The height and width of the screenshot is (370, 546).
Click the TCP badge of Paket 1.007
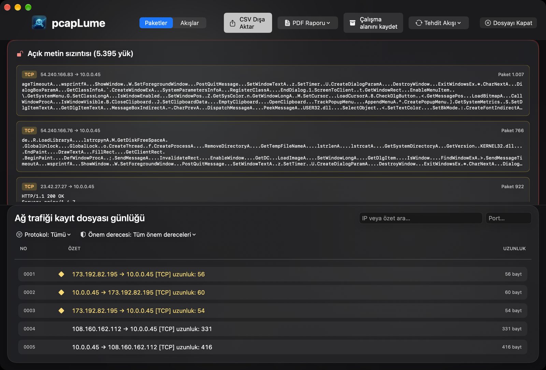(29, 74)
